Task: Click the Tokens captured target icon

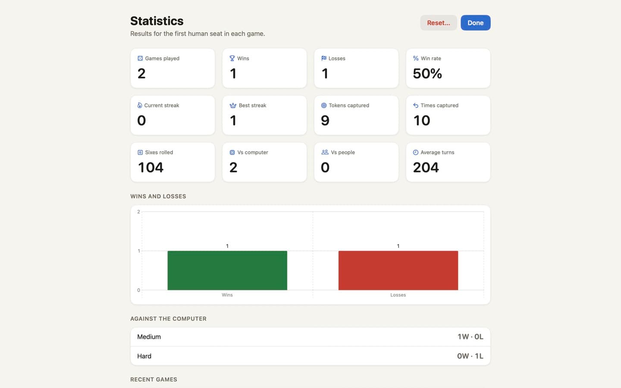Action: pos(324,105)
